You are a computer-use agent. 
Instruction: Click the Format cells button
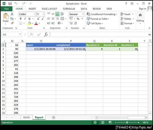127,23
